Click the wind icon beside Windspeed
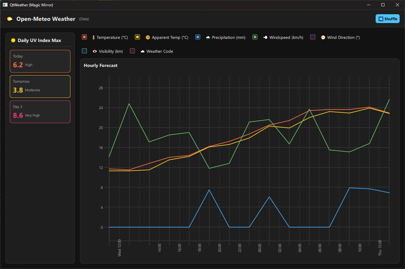The image size is (405, 269). point(265,37)
